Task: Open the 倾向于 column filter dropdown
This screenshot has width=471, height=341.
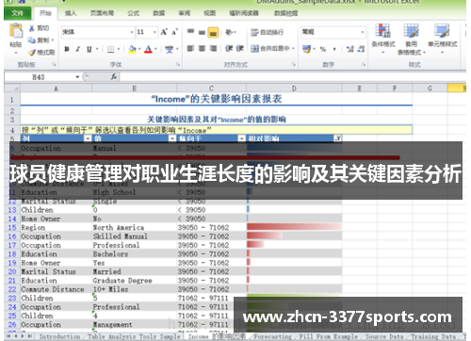Action: tap(241, 138)
